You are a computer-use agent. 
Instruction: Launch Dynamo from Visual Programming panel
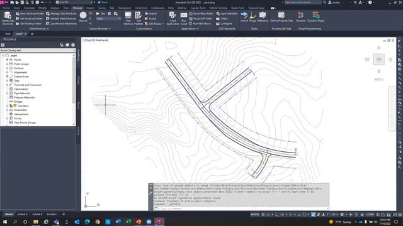[300, 17]
